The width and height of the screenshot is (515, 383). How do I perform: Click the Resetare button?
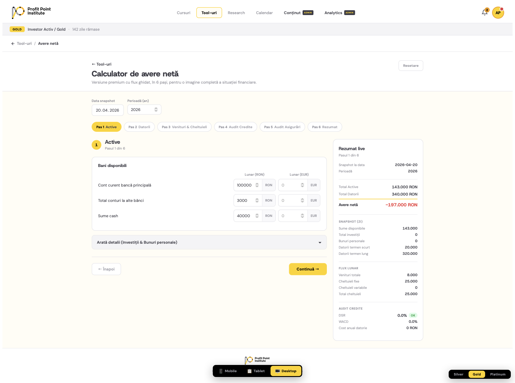(411, 66)
